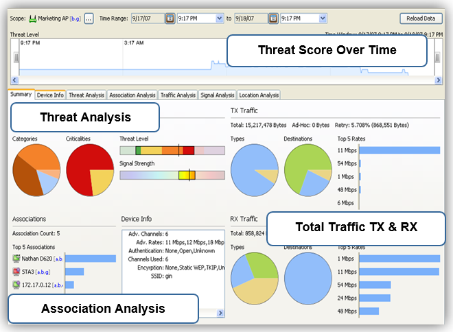Open the Device Info tab

pyautogui.click(x=50, y=95)
